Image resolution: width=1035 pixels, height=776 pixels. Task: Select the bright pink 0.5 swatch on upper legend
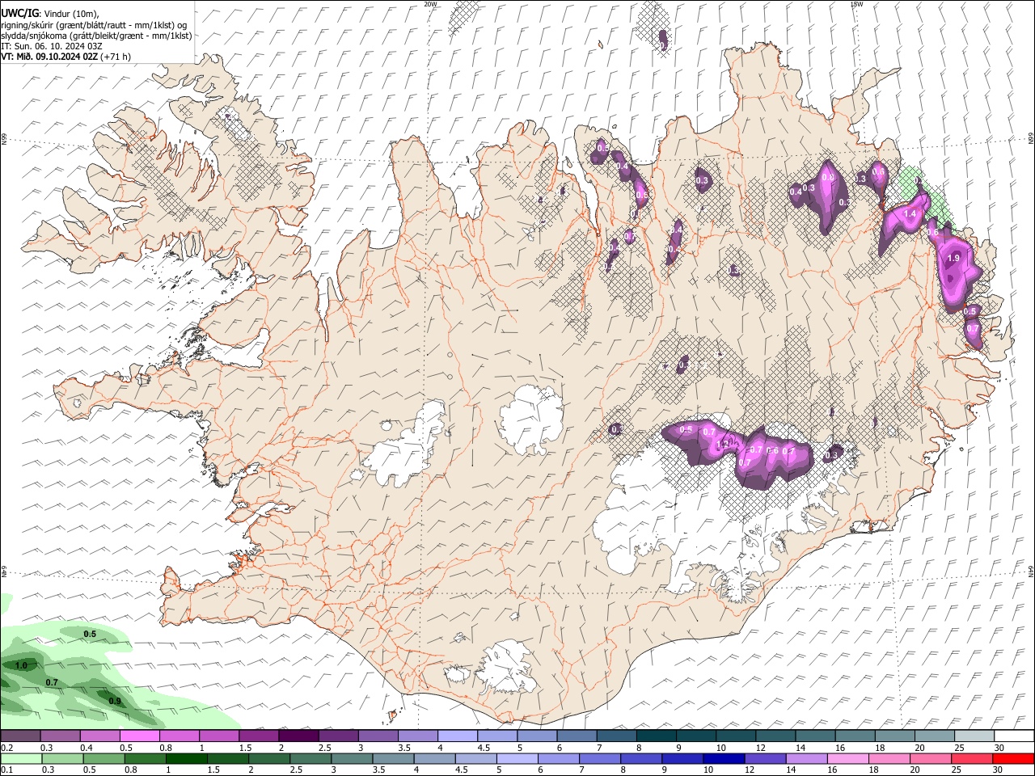139,736
